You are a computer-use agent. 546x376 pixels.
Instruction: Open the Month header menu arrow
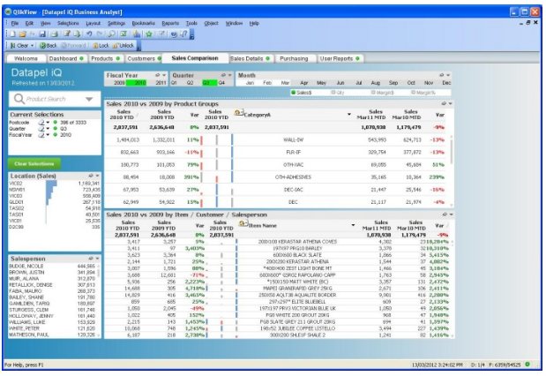(448, 75)
